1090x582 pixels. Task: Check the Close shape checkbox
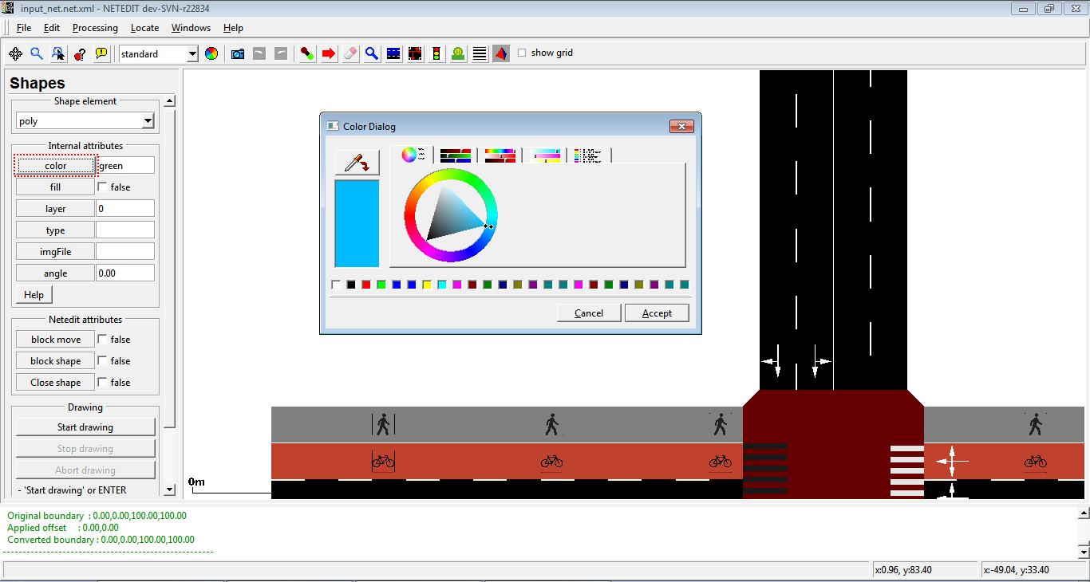(x=102, y=383)
